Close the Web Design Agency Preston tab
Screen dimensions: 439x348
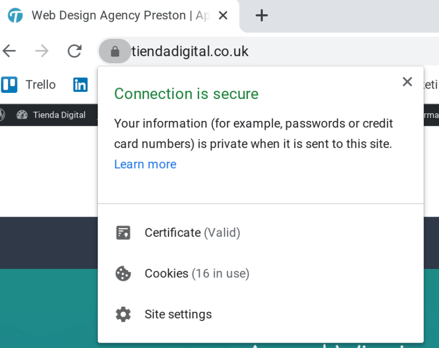tap(223, 15)
